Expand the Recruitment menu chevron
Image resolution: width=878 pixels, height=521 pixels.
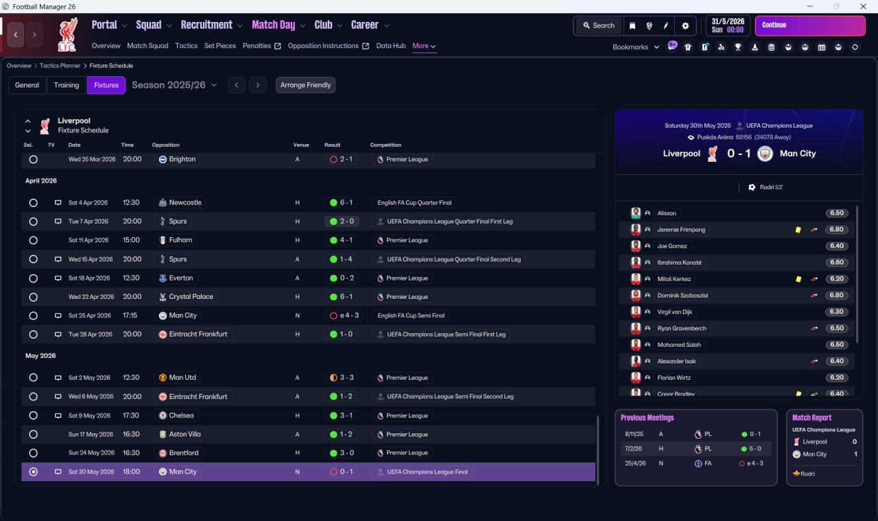click(x=240, y=25)
